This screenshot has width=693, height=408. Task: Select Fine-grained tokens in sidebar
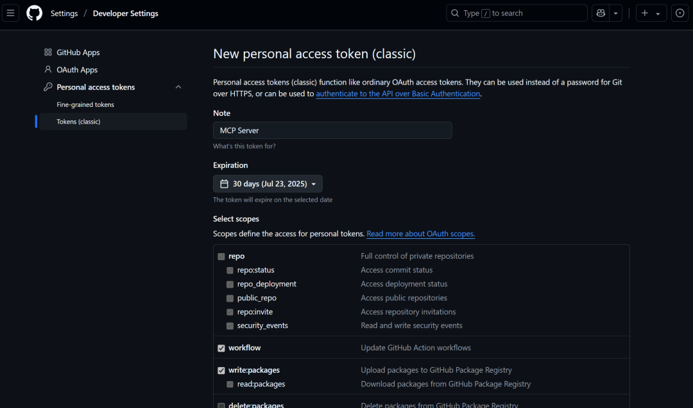85,104
